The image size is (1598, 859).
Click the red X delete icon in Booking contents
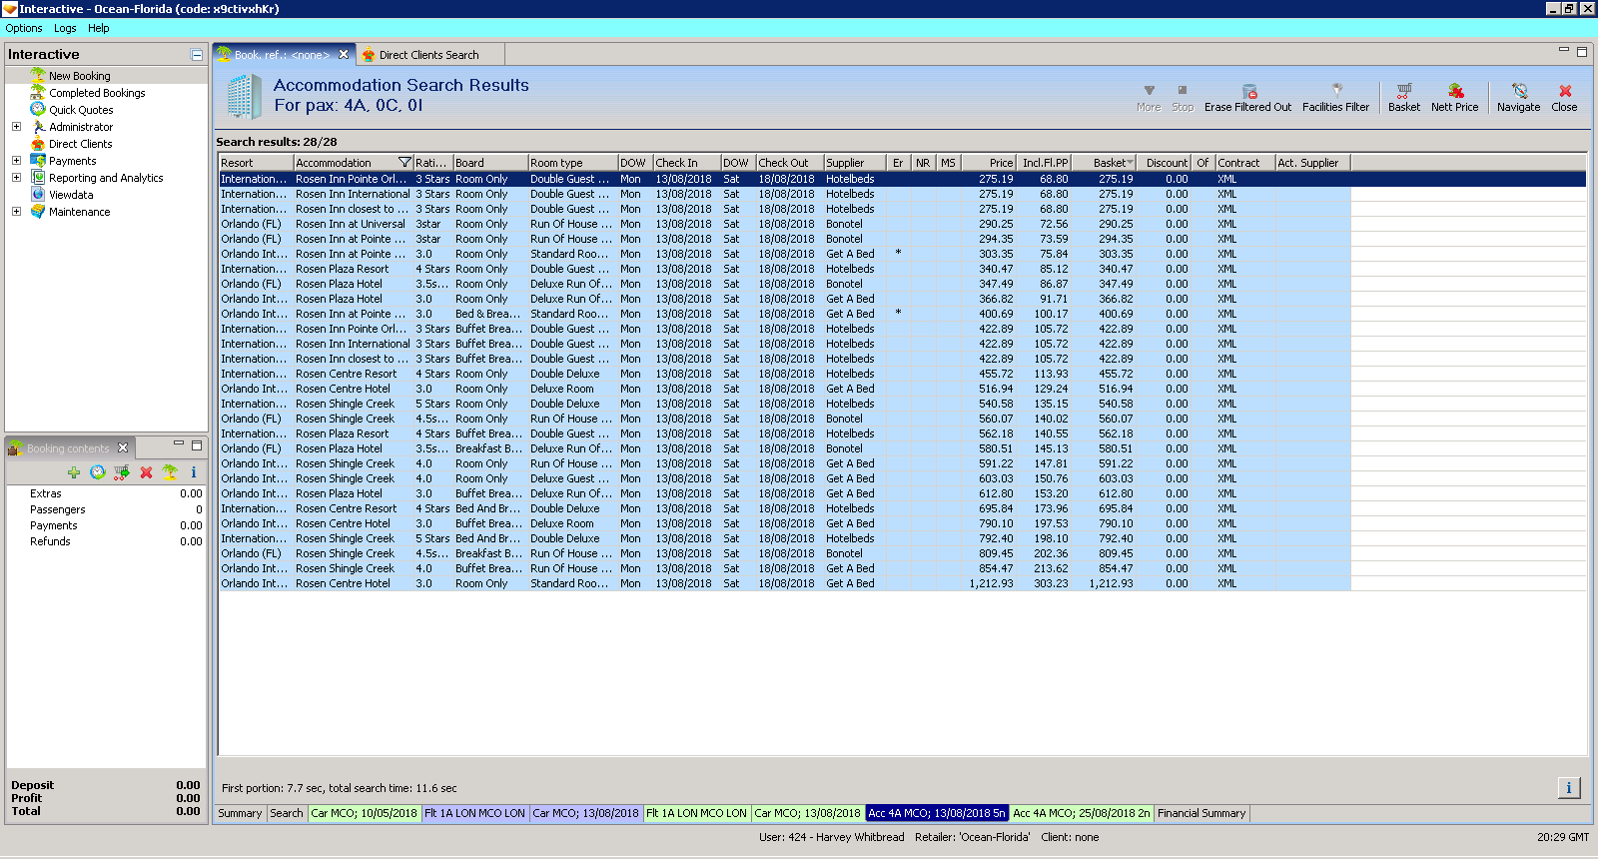[x=146, y=472]
